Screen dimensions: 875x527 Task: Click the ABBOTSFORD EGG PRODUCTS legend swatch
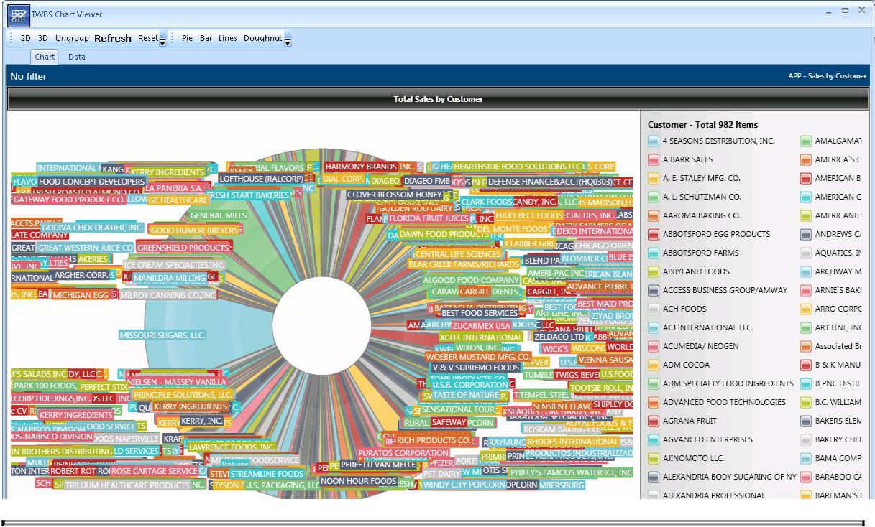pyautogui.click(x=654, y=234)
